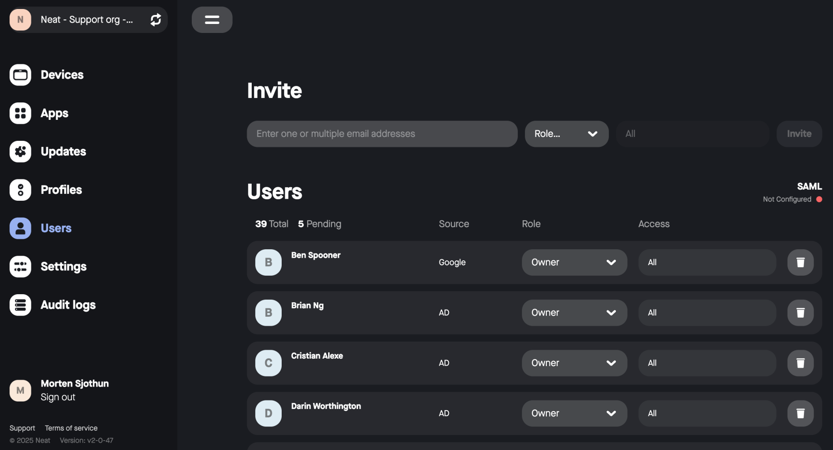Expand Darin Worthington's role selector
The image size is (833, 450).
[574, 413]
